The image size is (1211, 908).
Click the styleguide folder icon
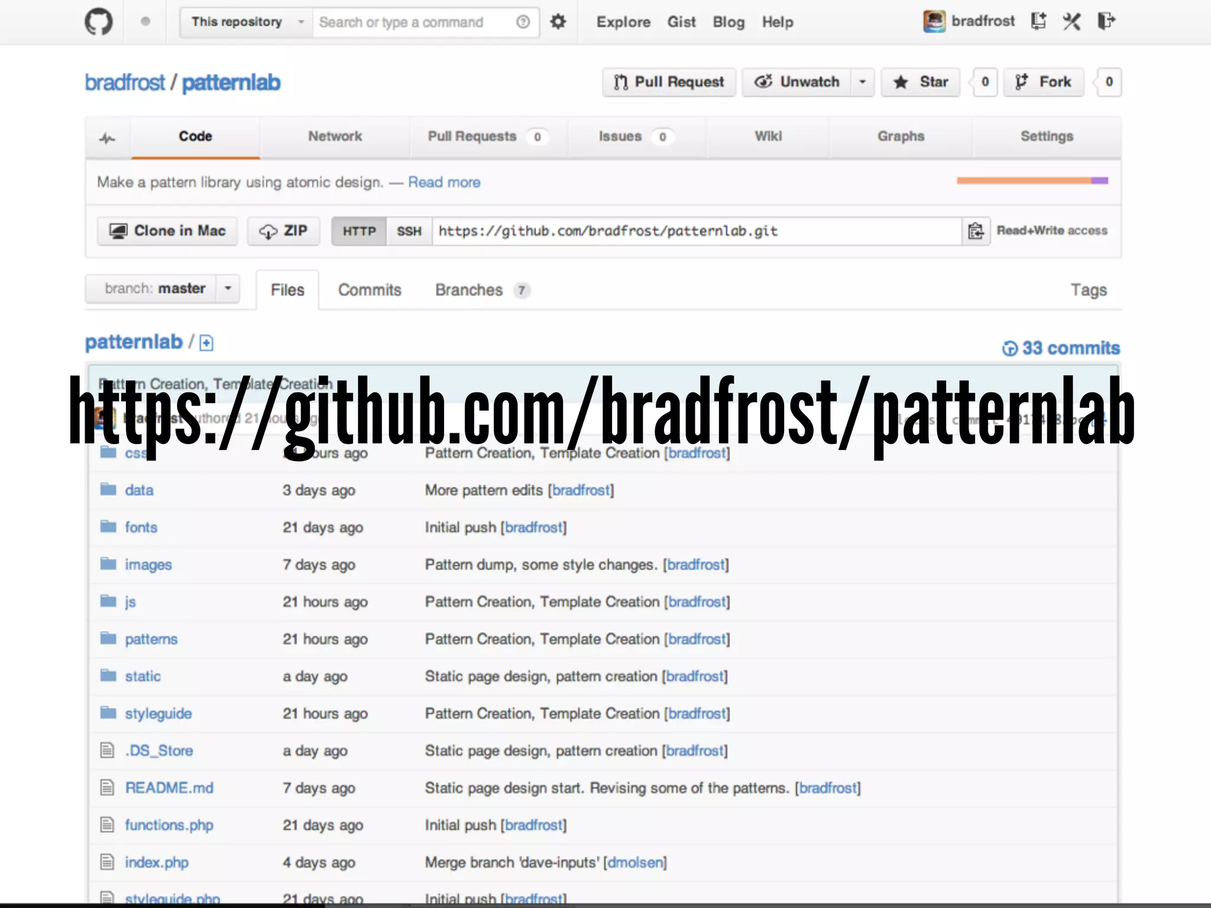pyautogui.click(x=108, y=713)
